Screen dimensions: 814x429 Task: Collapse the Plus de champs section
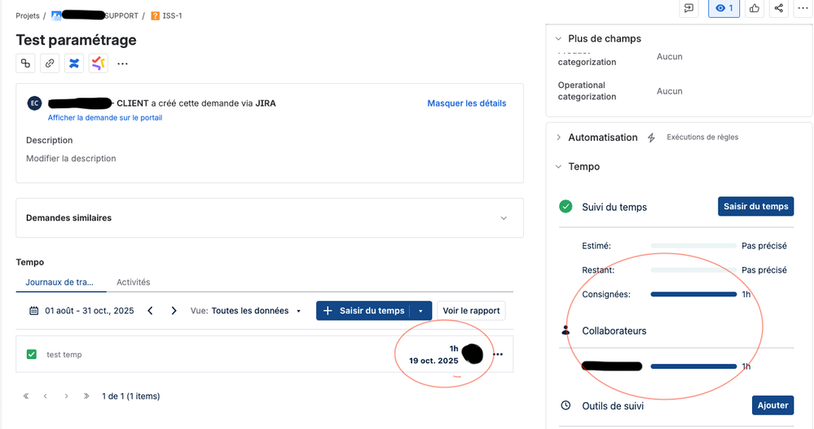(x=558, y=38)
